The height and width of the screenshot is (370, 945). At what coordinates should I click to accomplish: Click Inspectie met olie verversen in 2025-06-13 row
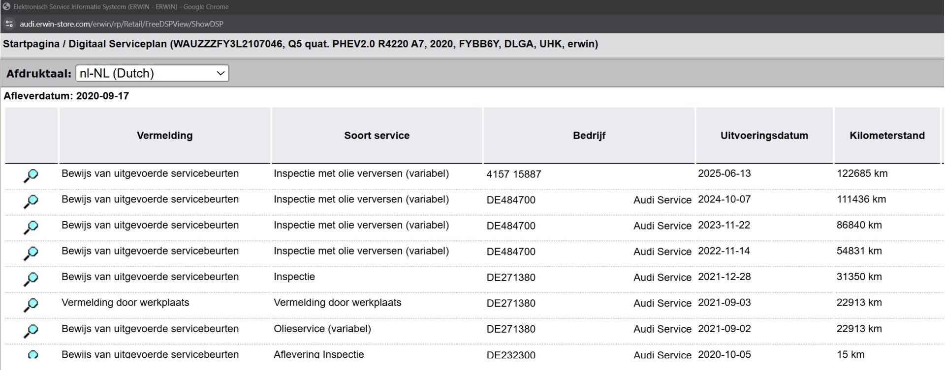361,173
